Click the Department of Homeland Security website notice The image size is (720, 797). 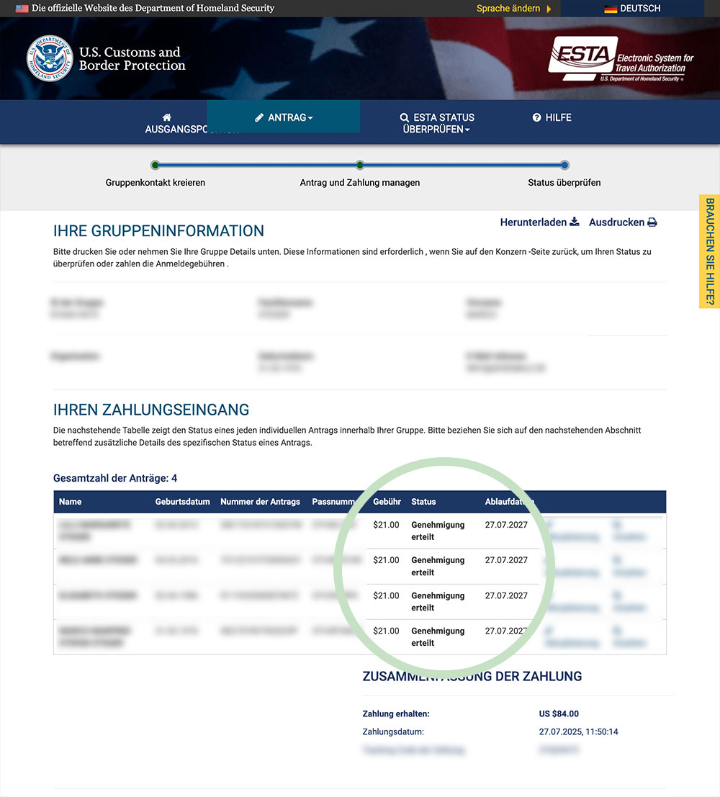pos(153,8)
